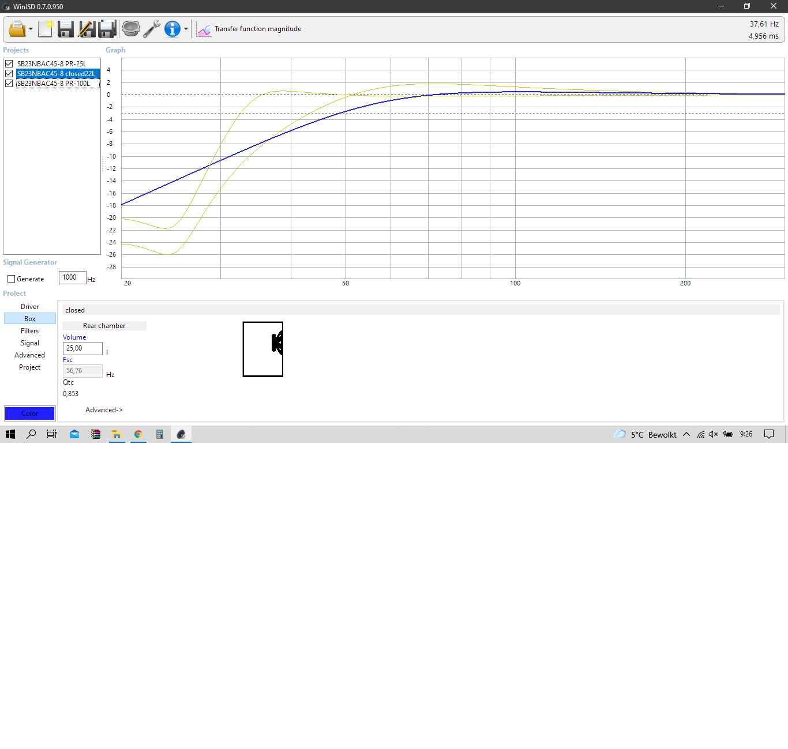Image resolution: width=788 pixels, height=749 pixels.
Task: Select project SB23NBAC45-8 closed22L
Action: 57,74
